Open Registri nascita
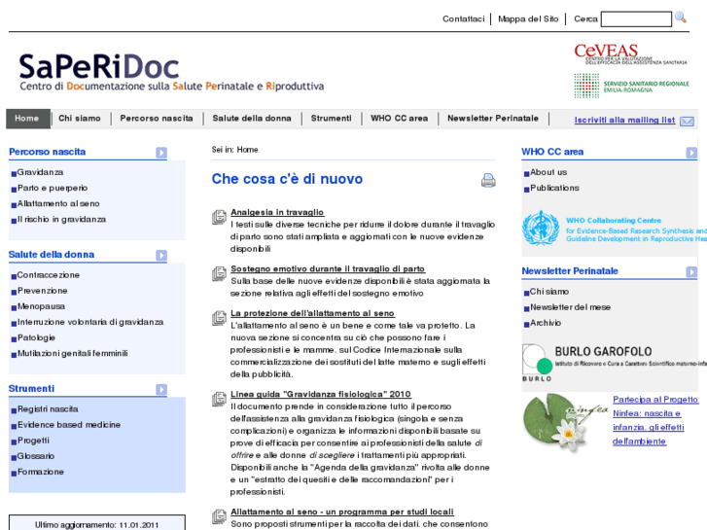The width and height of the screenshot is (707, 530). (48, 409)
